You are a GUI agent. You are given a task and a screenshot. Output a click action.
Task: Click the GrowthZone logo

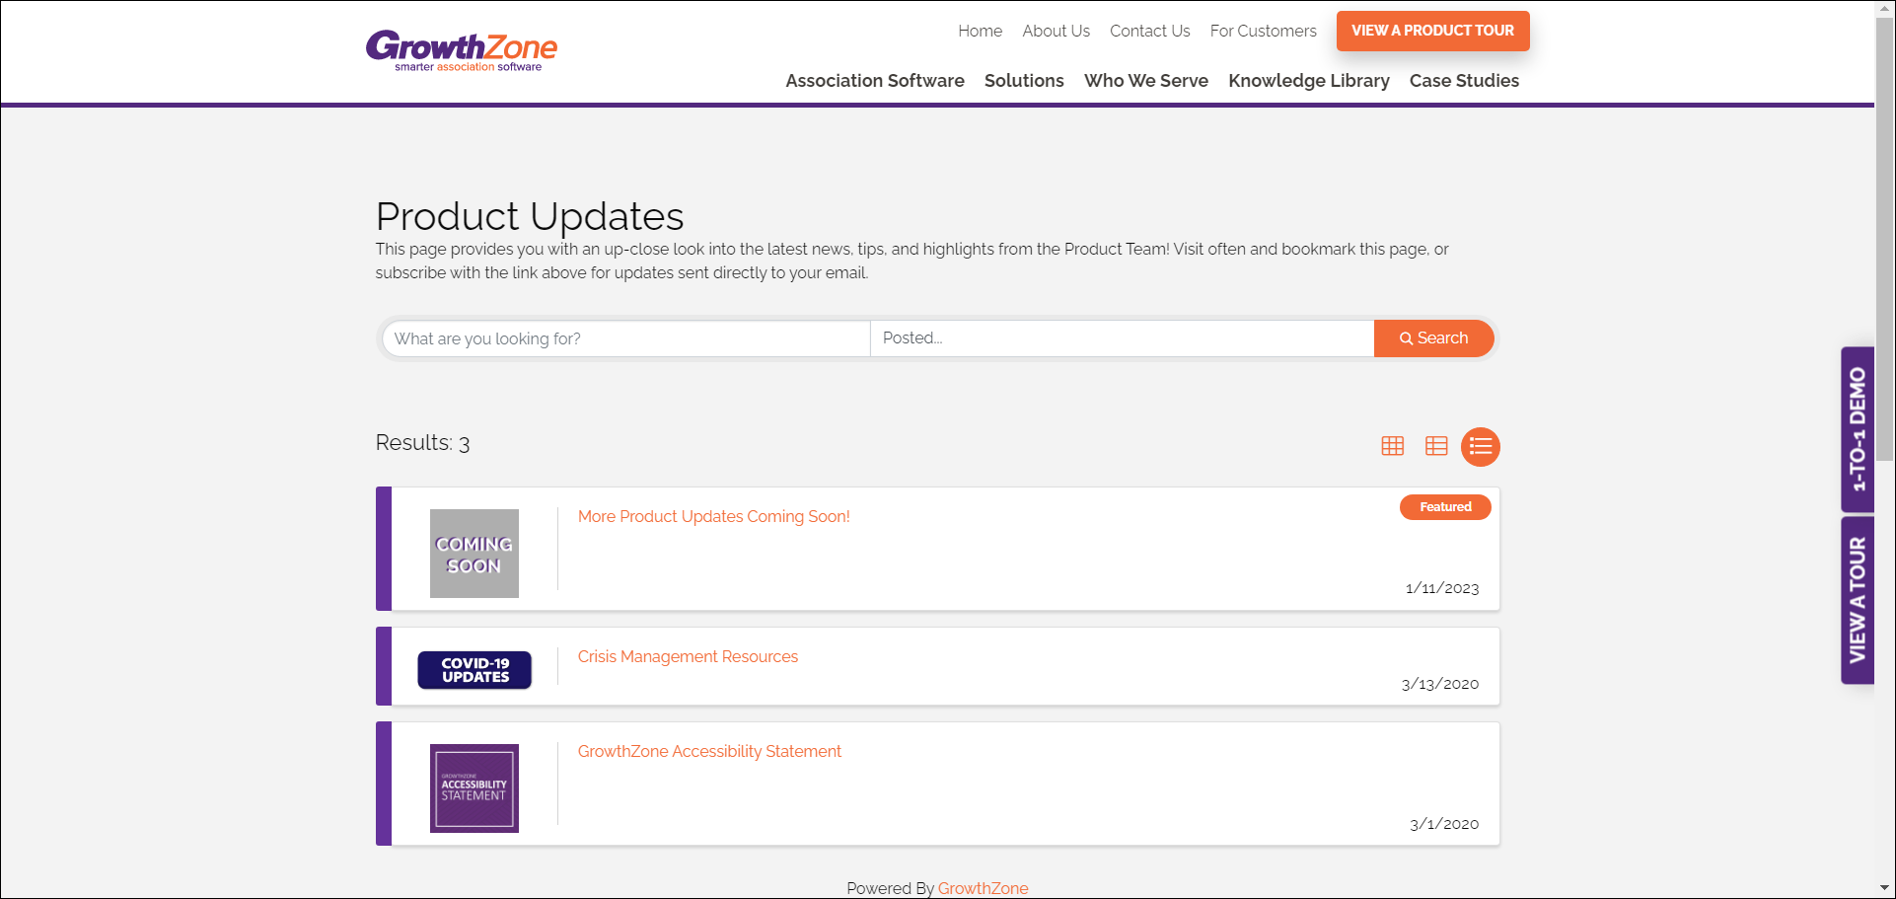tap(462, 50)
